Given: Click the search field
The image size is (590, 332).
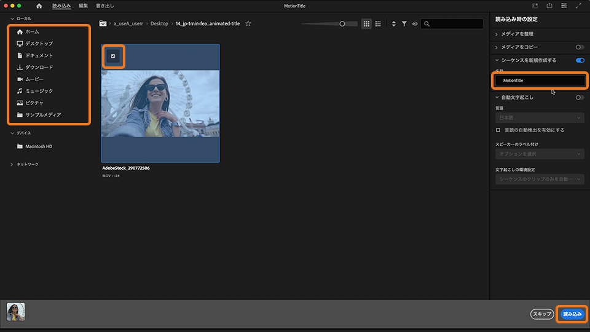Looking at the screenshot, I should click(452, 24).
